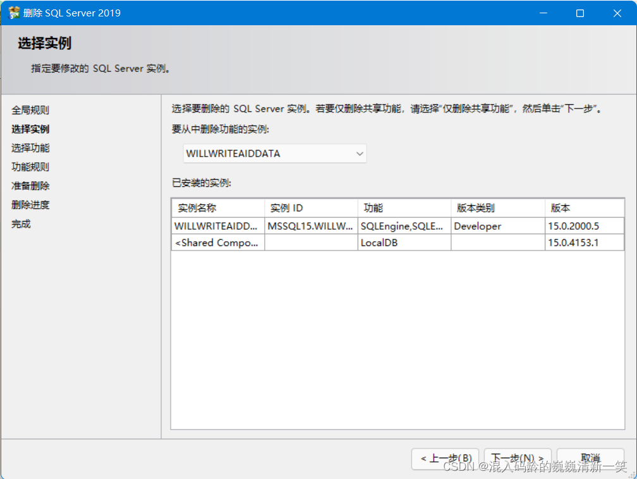The image size is (637, 479).
Task: Click the 版本 column header
Action: 584,208
